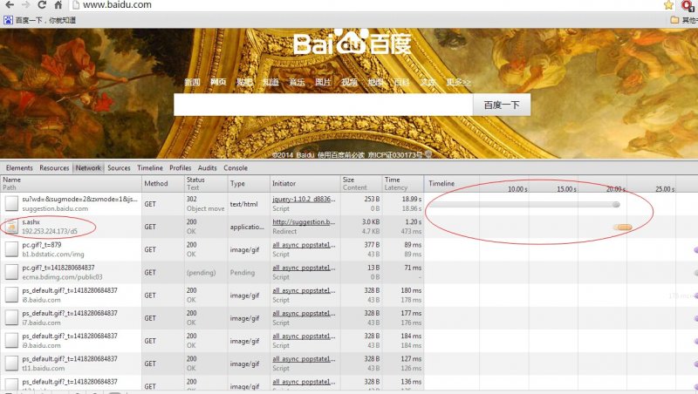Image resolution: width=698 pixels, height=394 pixels.
Task: Open the 音乐 link
Action: tap(297, 82)
